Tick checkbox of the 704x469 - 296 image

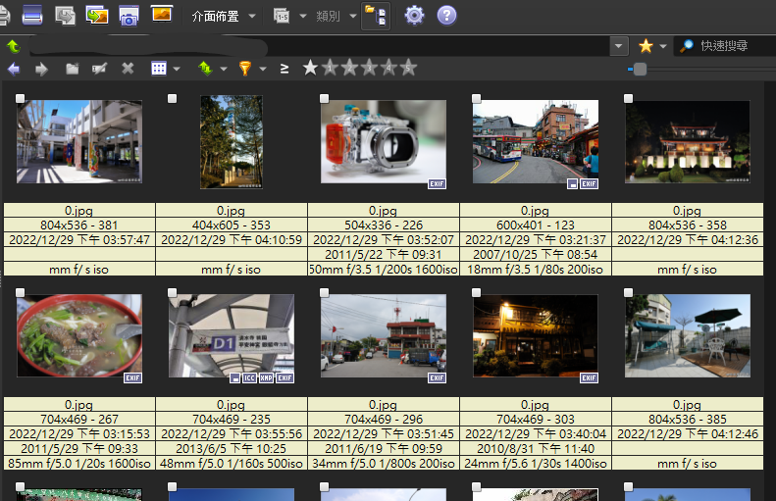point(324,293)
